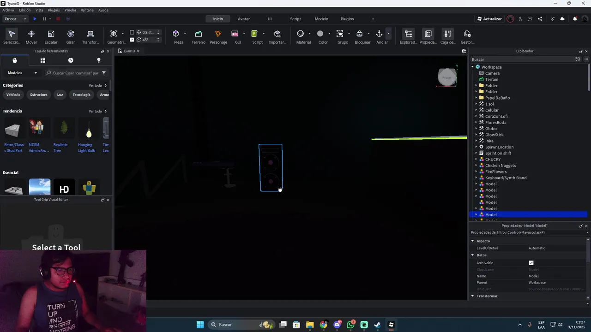Open the Pieza dropdown arrow

pos(185,33)
